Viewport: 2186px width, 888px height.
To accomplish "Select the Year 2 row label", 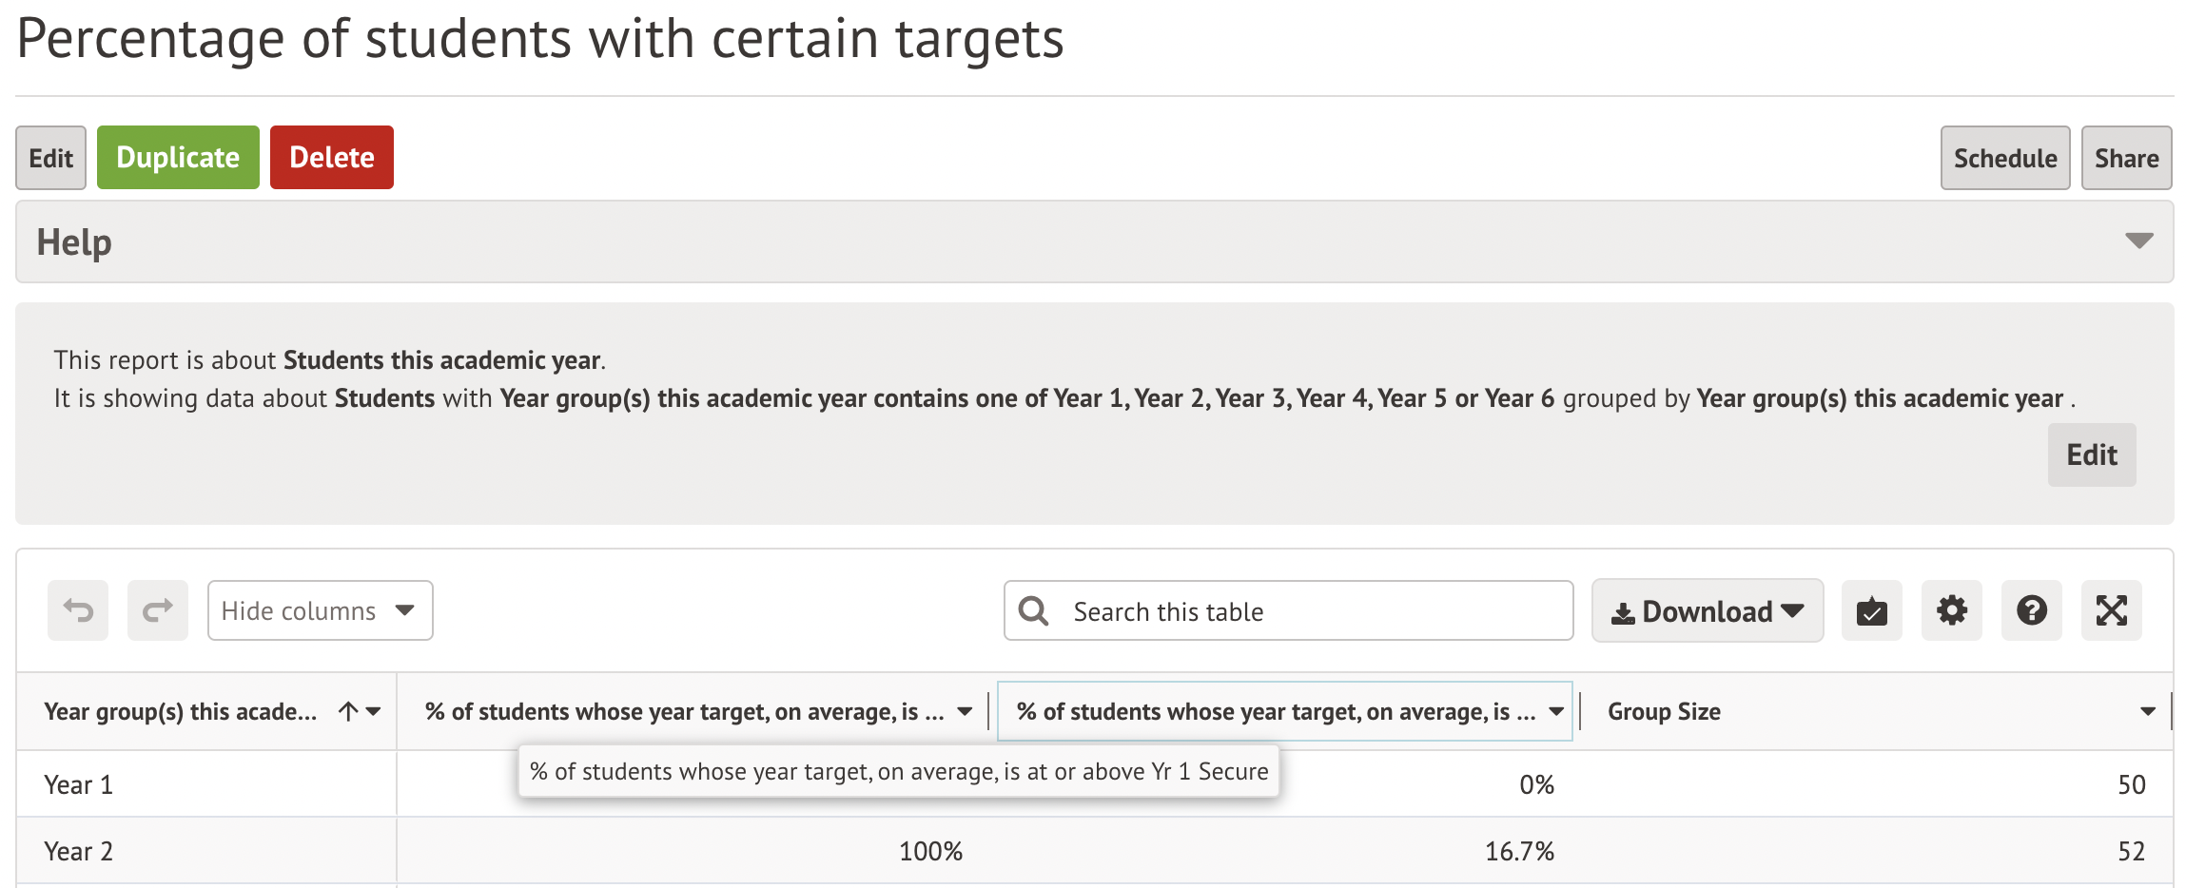I will click(79, 851).
